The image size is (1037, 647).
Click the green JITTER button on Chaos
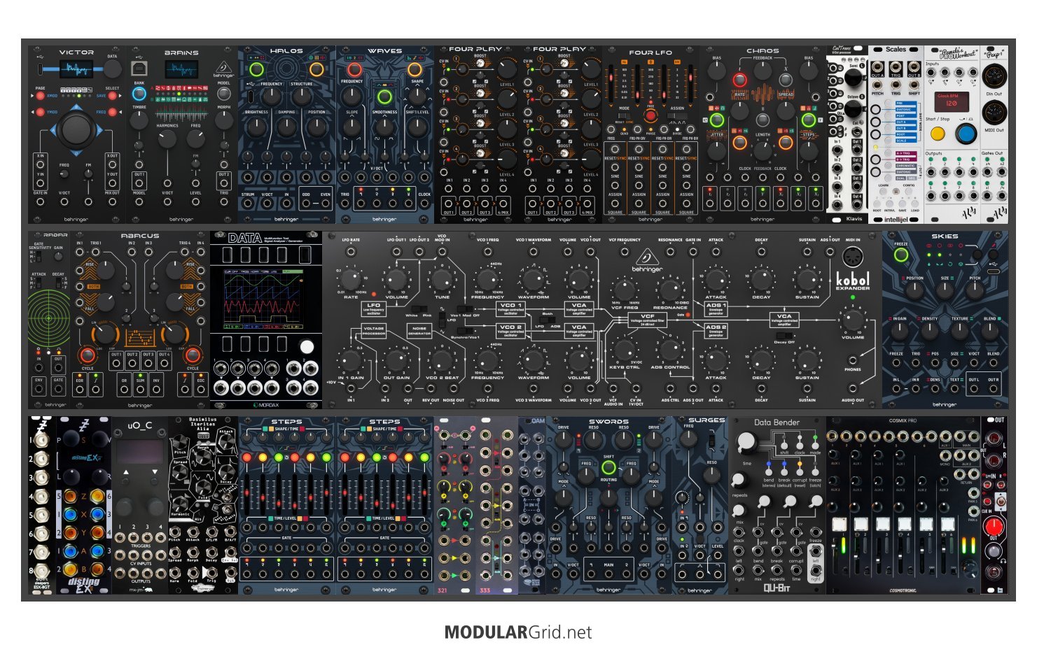[716, 120]
